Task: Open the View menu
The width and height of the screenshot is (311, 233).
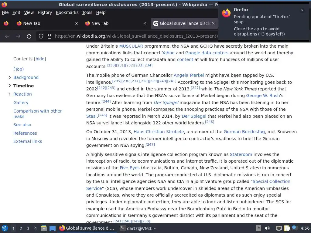Action: pyautogui.click(x=29, y=12)
